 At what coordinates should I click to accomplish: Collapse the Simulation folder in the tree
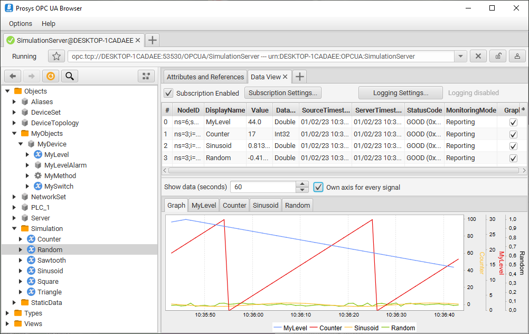14,229
